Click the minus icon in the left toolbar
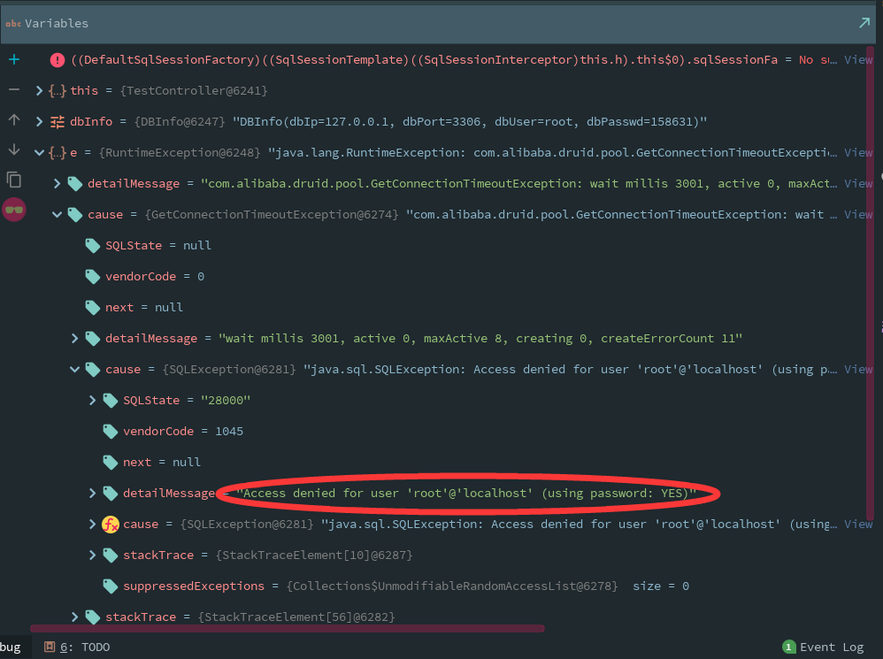The image size is (883, 659). pos(13,89)
